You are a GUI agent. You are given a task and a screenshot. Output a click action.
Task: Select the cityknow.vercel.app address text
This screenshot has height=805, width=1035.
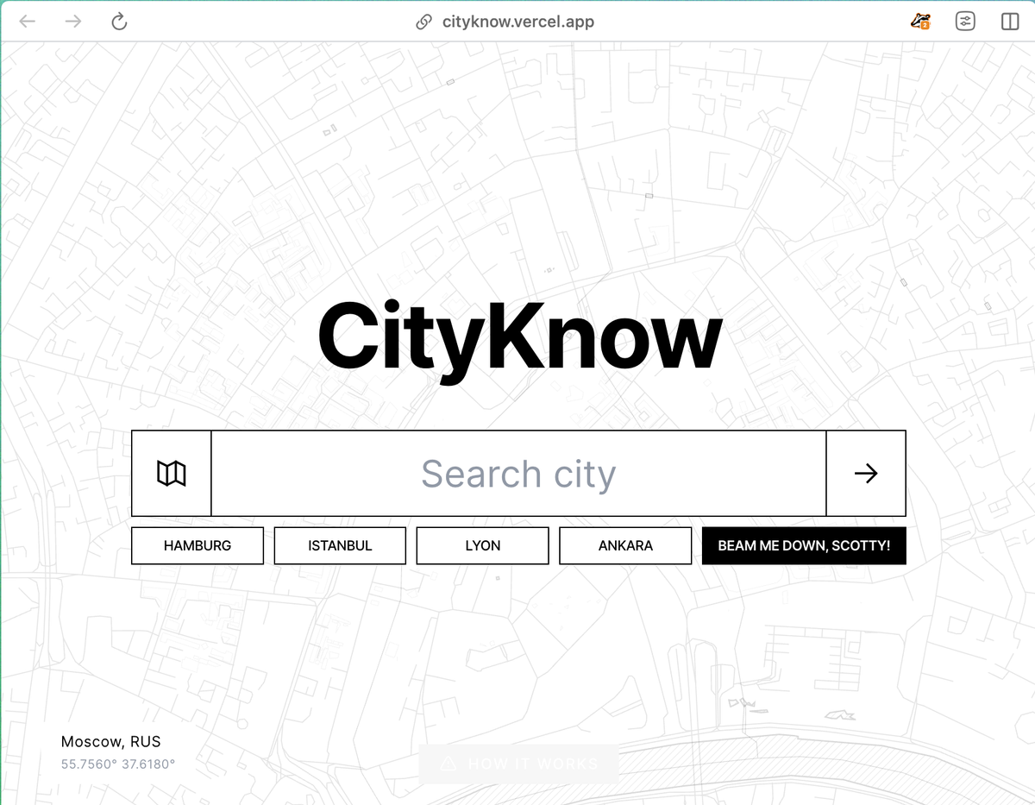(517, 22)
